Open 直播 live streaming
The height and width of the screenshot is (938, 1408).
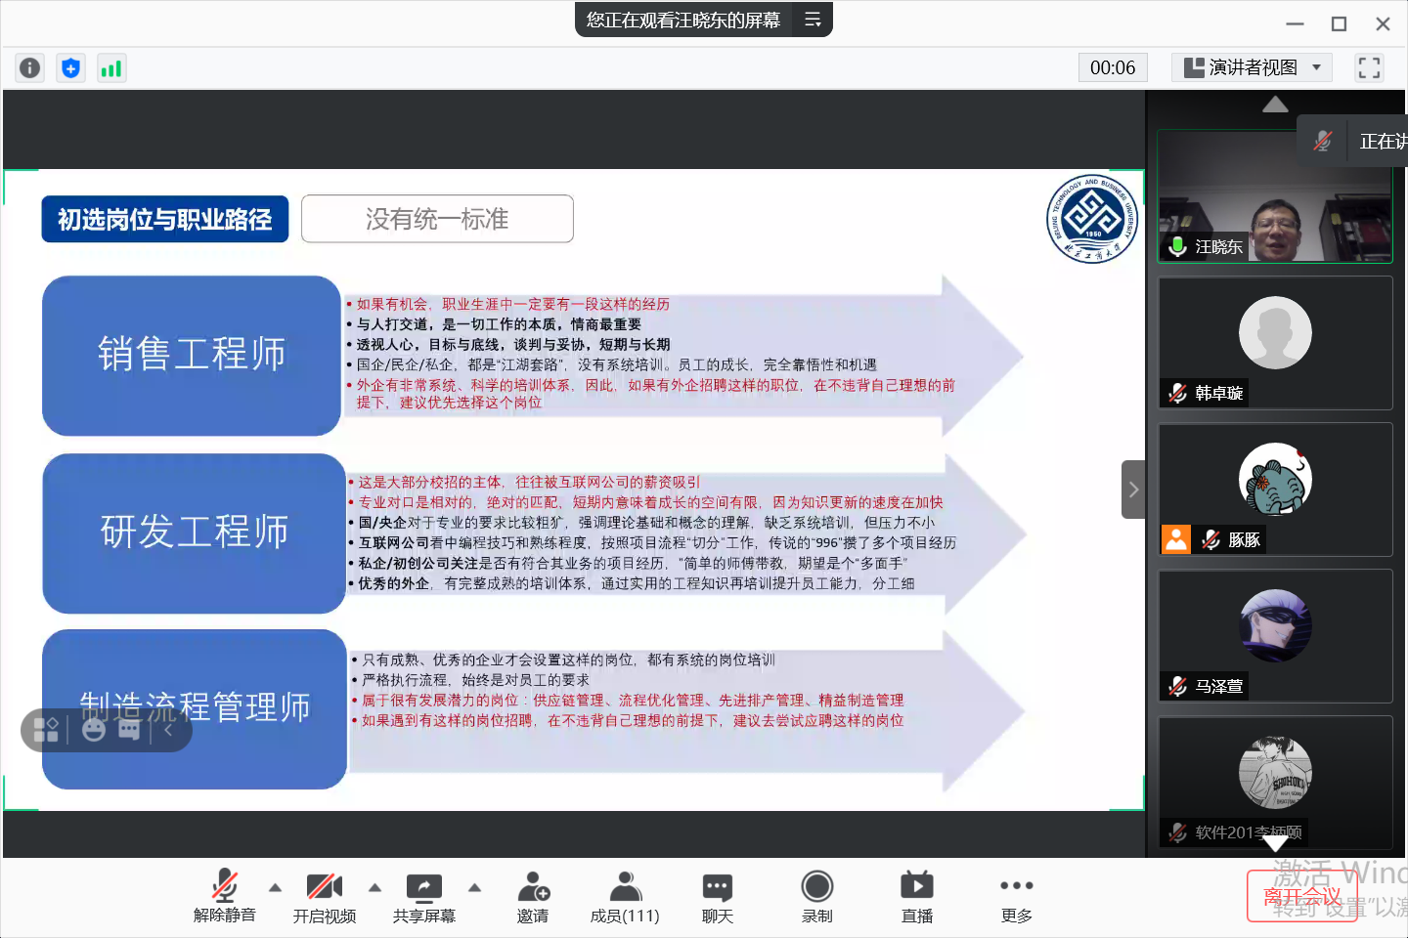pos(916,897)
